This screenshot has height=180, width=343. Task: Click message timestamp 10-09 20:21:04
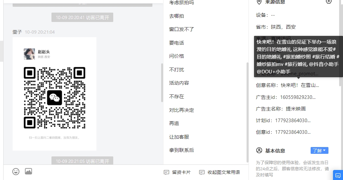point(39,32)
